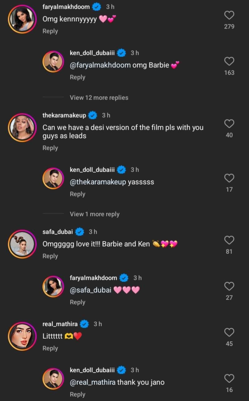Tap the faryalmakhdoom username at top

[x=66, y=7]
